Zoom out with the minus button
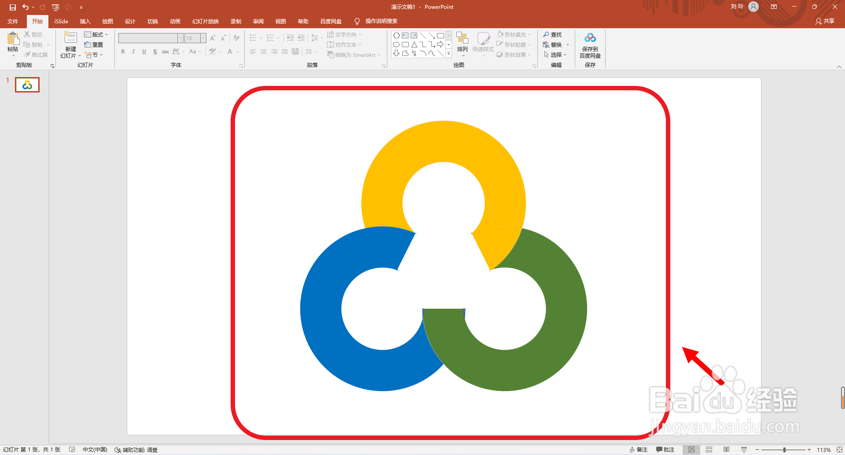This screenshot has height=455, width=845. pos(757,450)
